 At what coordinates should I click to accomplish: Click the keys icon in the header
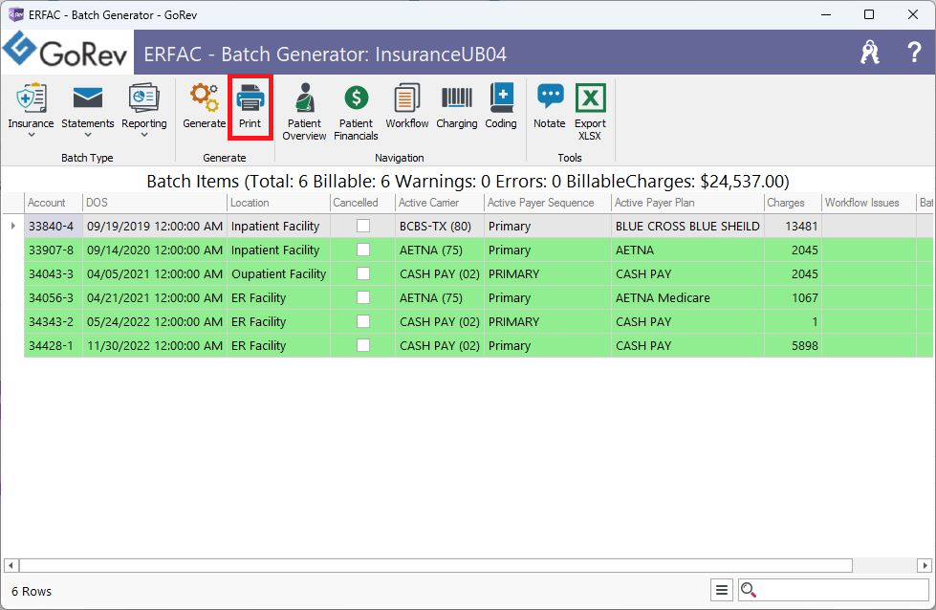870,53
